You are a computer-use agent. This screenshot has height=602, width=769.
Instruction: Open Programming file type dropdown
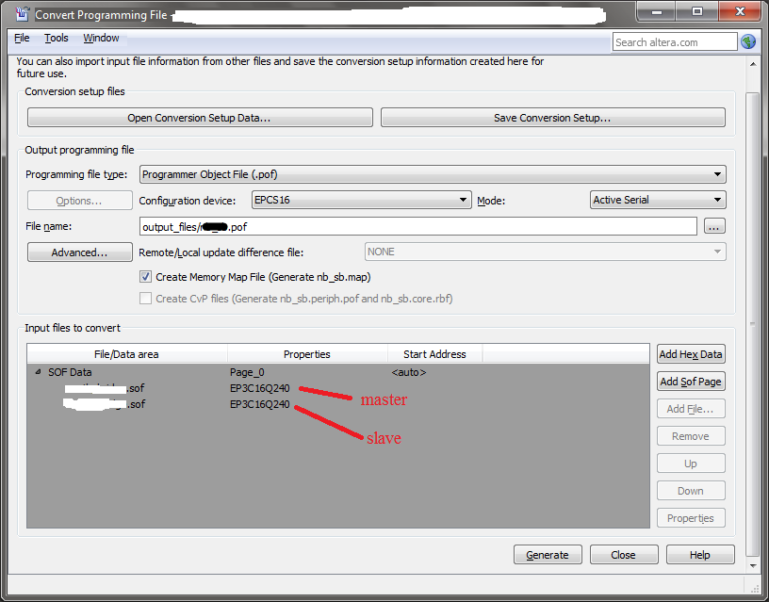coord(433,174)
